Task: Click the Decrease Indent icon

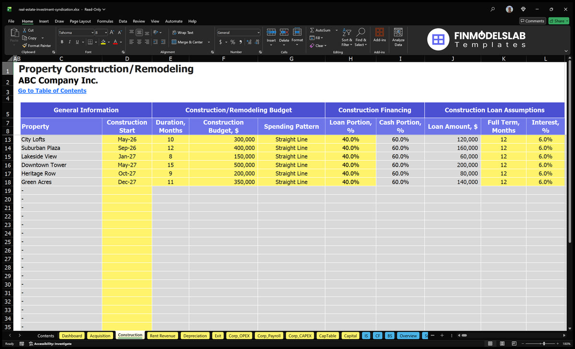Action: click(x=155, y=42)
